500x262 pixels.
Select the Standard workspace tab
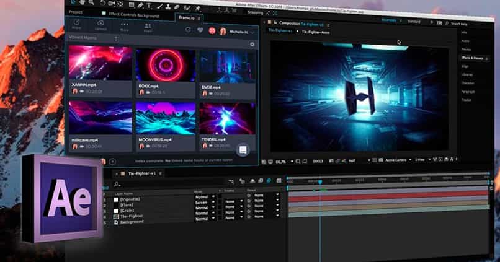pyautogui.click(x=414, y=21)
